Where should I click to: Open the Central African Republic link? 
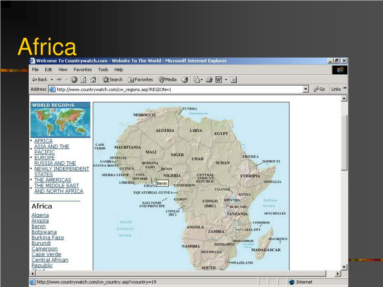coord(50,263)
